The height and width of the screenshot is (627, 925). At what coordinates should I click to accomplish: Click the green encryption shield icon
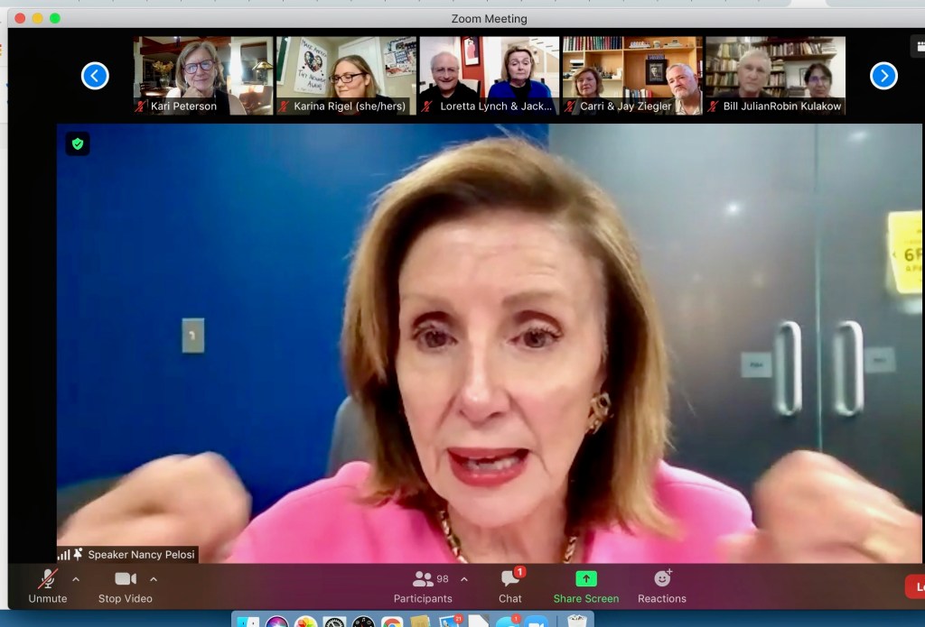click(x=78, y=144)
